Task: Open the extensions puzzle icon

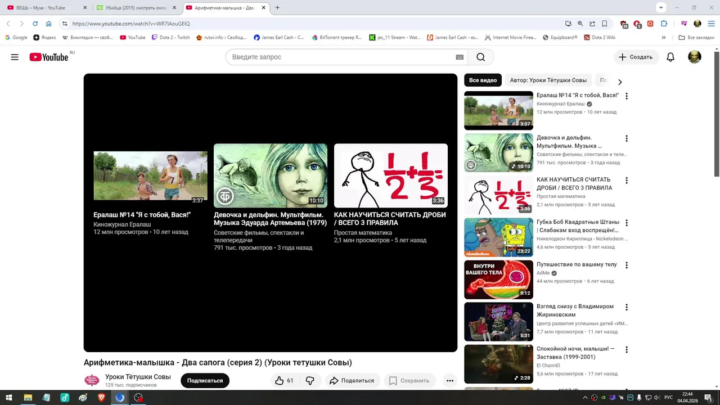Action: pyautogui.click(x=664, y=24)
